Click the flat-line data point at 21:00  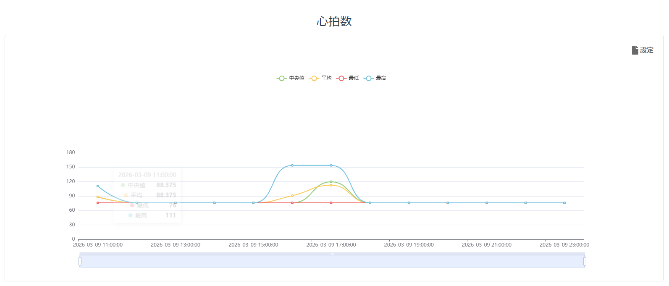486,203
